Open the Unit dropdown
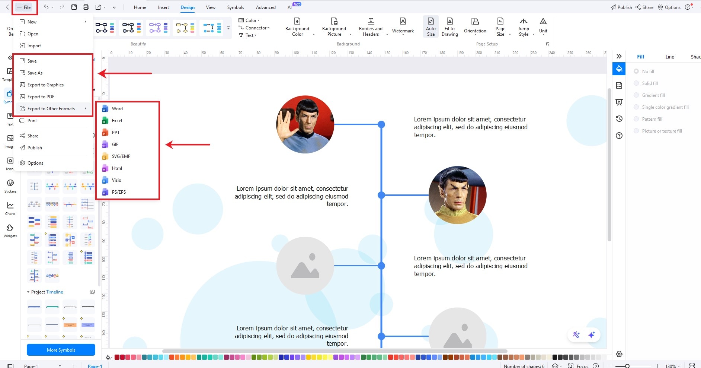701x368 pixels. click(x=543, y=26)
